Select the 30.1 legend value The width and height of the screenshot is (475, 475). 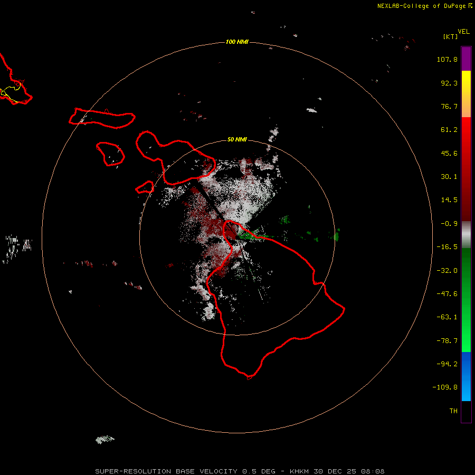(449, 177)
